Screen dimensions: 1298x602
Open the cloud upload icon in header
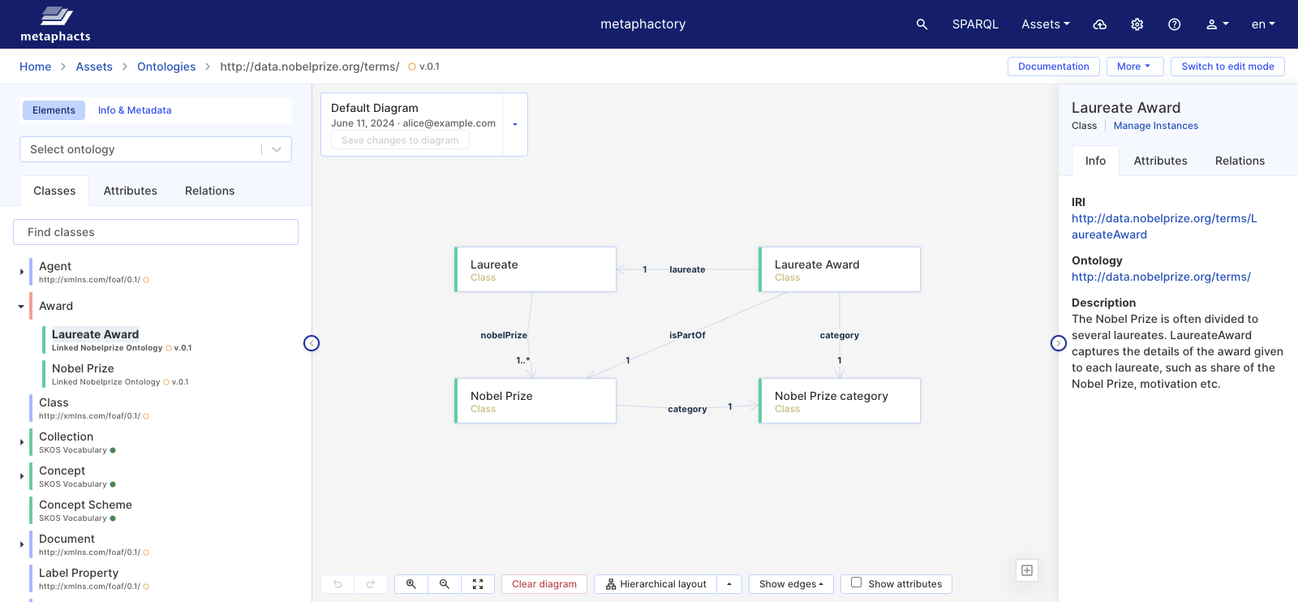(1100, 24)
